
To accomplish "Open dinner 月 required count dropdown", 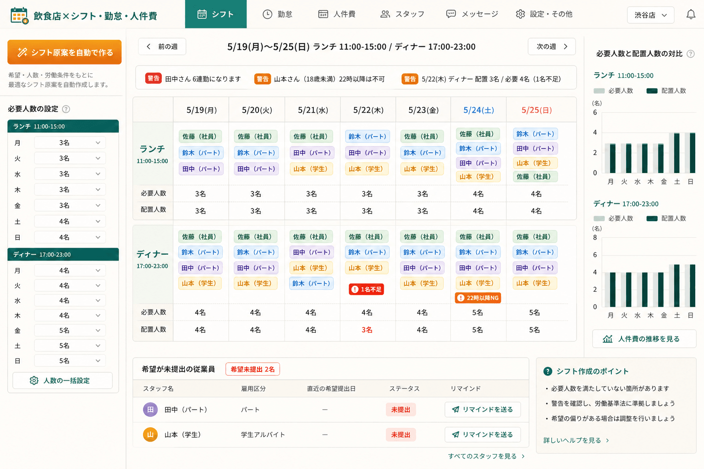I will pyautogui.click(x=70, y=271).
